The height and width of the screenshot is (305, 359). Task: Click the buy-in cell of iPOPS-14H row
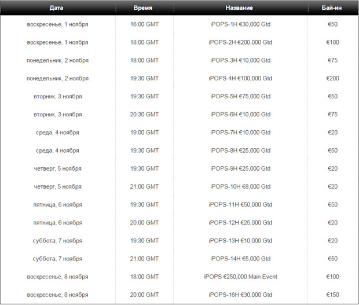point(333,259)
